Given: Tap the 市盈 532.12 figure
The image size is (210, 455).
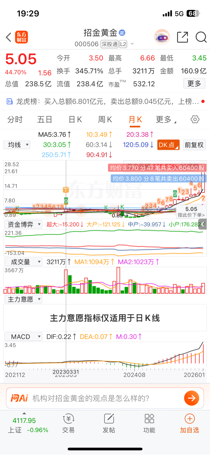Looking at the screenshot, I should pos(132,84).
